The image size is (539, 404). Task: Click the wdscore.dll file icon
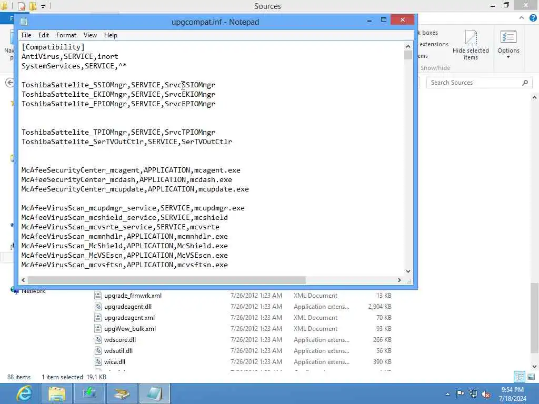click(98, 339)
